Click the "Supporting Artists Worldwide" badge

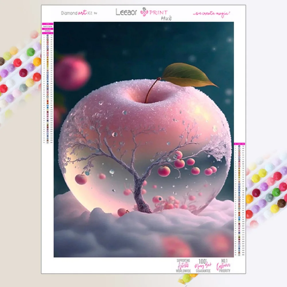tap(183, 265)
